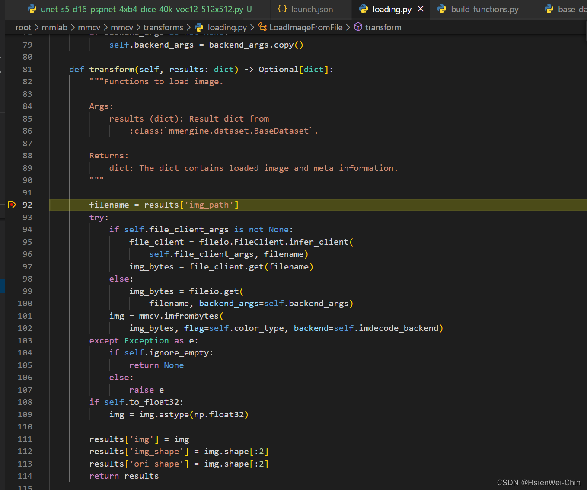The width and height of the screenshot is (587, 490).
Task: Click the class symbol icon before LoadImageFromFile
Action: point(262,27)
